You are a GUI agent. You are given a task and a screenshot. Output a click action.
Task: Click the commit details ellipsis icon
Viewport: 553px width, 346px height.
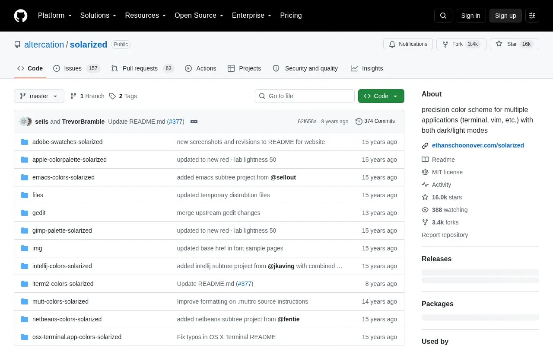[x=194, y=122]
